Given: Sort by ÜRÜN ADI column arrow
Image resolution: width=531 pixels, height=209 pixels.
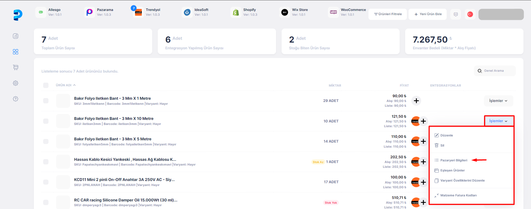Looking at the screenshot, I should pos(75,85).
